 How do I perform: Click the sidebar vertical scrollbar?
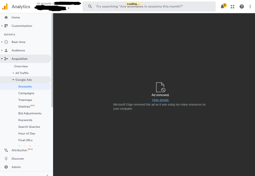(x=52, y=60)
